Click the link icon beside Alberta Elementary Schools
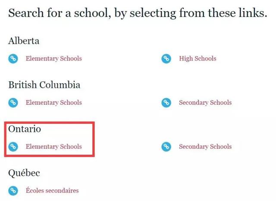The image size is (276, 201). pos(13,58)
